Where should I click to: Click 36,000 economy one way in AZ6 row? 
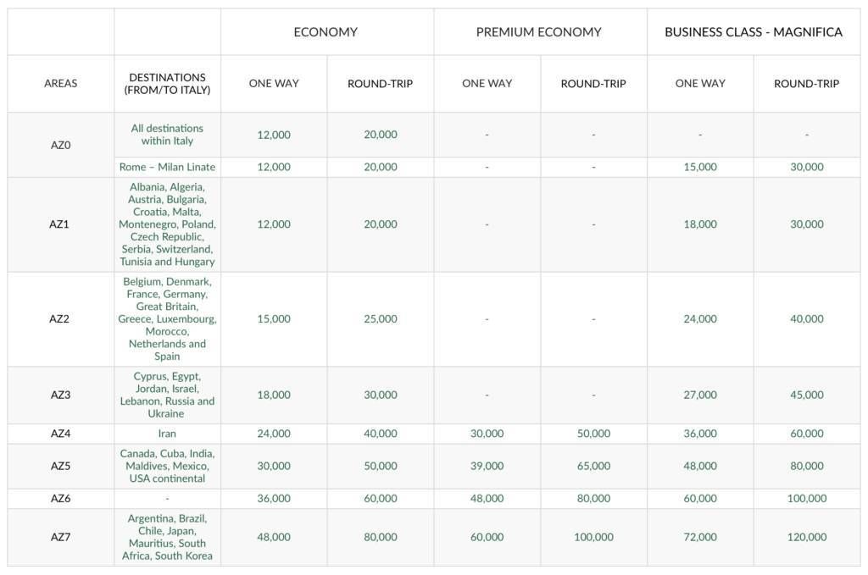(274, 498)
